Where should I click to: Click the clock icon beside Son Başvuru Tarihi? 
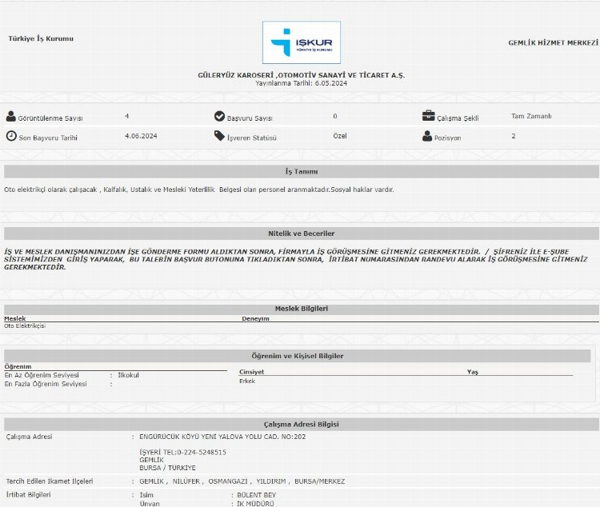pyautogui.click(x=11, y=136)
